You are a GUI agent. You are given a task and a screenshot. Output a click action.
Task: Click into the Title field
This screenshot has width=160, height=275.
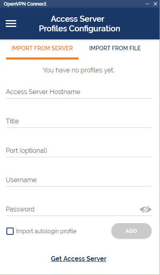[79, 121]
